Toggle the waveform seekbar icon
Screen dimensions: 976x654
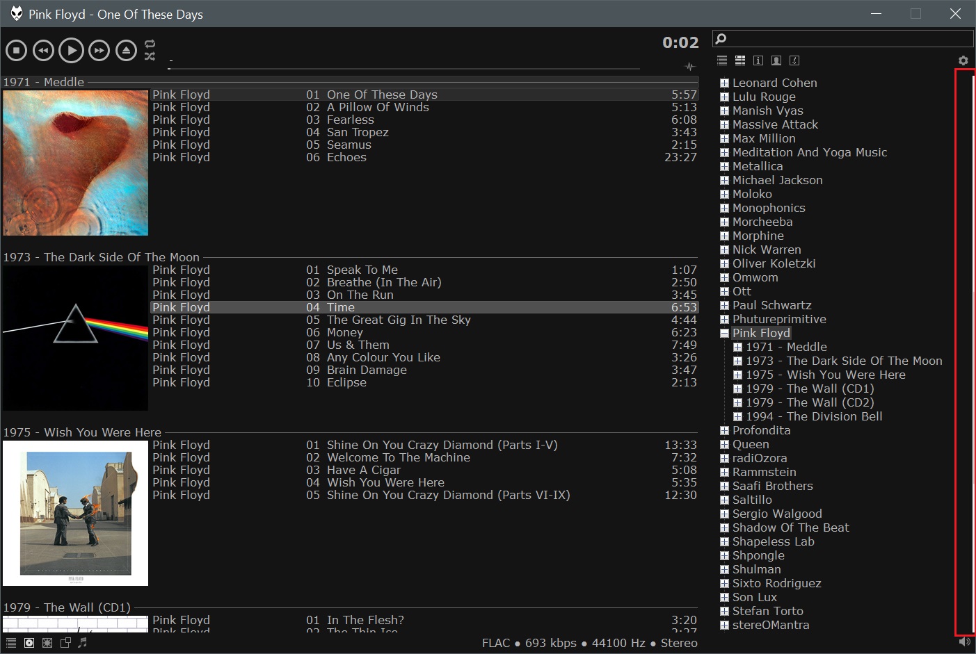[689, 67]
